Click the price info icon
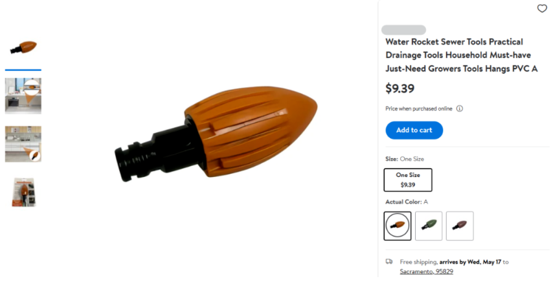Image resolution: width=551 pixels, height=281 pixels. pos(460,109)
